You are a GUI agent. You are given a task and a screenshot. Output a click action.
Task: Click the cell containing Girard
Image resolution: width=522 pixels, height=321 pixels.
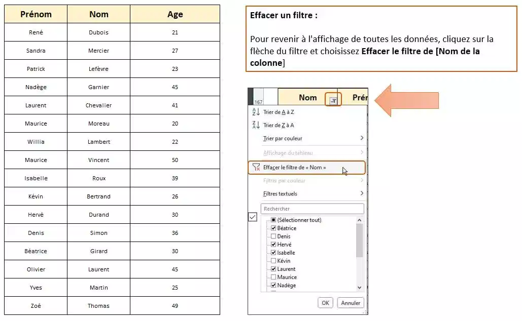click(x=99, y=251)
